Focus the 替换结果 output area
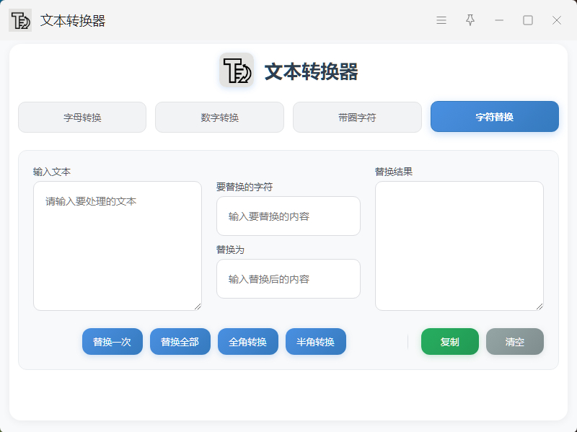577x432 pixels. coord(459,246)
